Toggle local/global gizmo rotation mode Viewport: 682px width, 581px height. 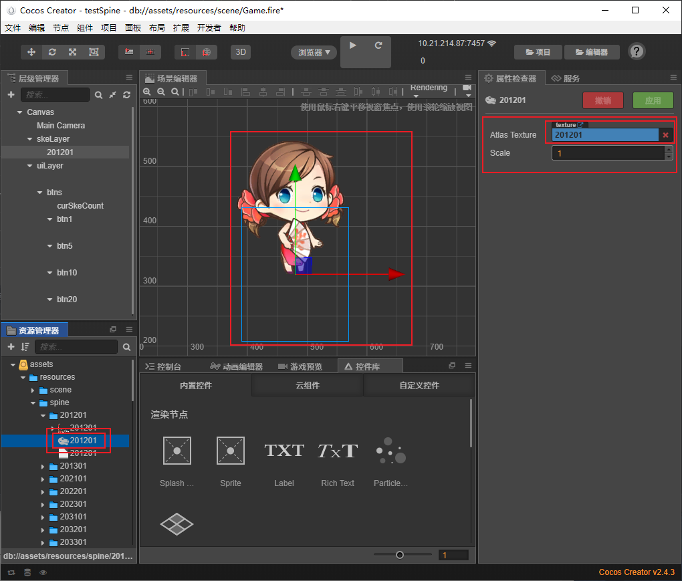pyautogui.click(x=150, y=52)
